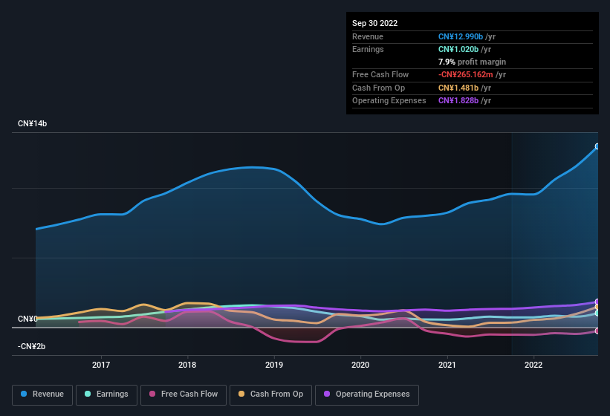Click the Operating Expenses row label in tooltip
Image resolution: width=610 pixels, height=416 pixels.
click(x=389, y=100)
